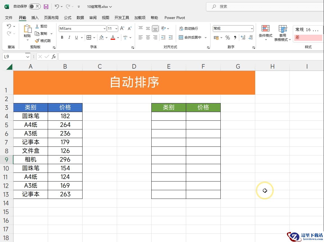Open the font size dropdown
This screenshot has width=324, height=242.
pos(117,29)
